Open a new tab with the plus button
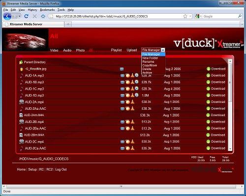The image size is (246, 196). click(x=68, y=24)
